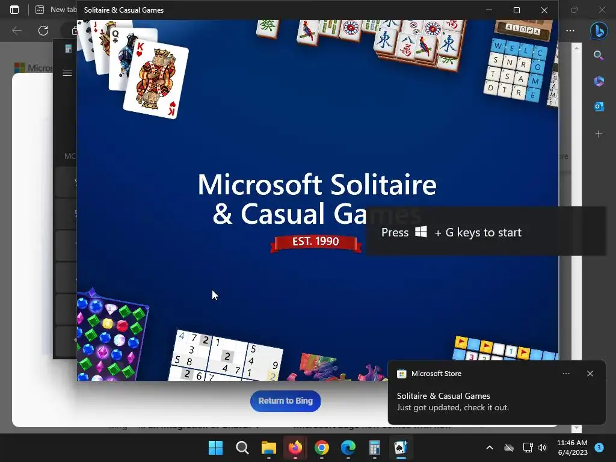Screen dimensions: 616x462
Task: Click the Return to Bing button
Action: [286, 401]
